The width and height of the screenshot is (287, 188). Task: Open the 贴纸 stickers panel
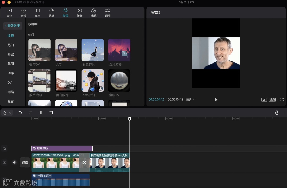pyautogui.click(x=52, y=12)
